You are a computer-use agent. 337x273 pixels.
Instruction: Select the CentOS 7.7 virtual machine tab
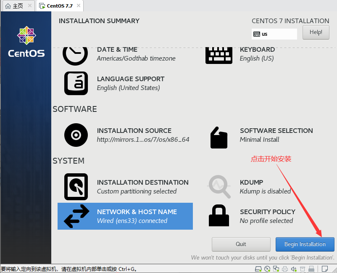pyautogui.click(x=57, y=6)
